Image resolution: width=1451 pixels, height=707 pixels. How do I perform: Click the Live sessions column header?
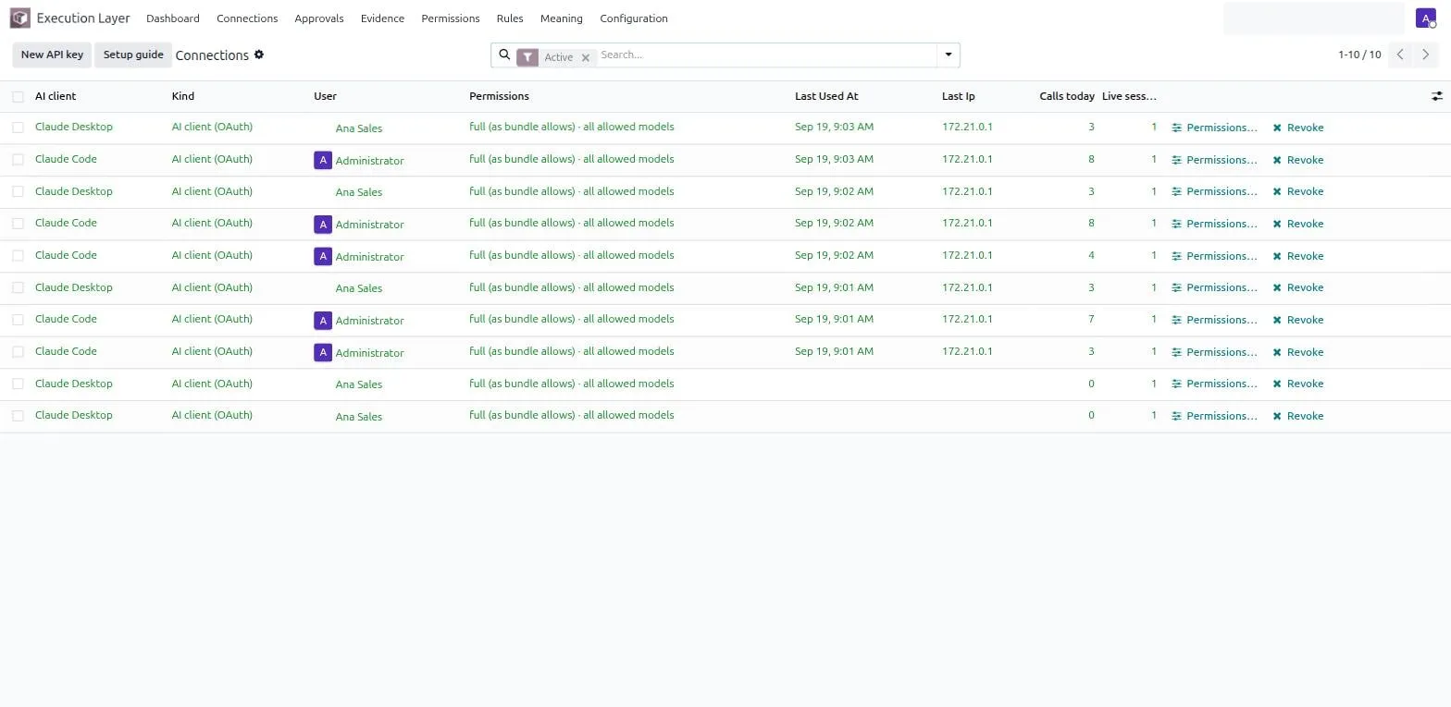1129,96
